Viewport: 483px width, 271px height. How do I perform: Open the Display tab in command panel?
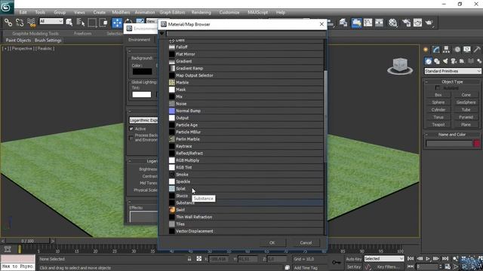(x=467, y=50)
